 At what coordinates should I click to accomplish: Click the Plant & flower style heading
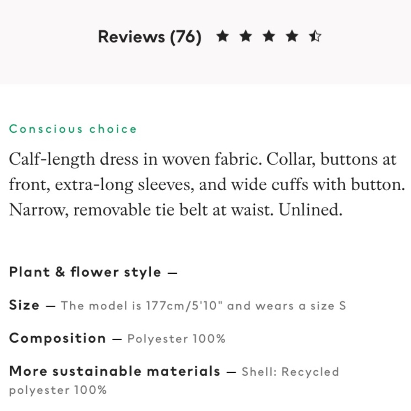pos(85,272)
